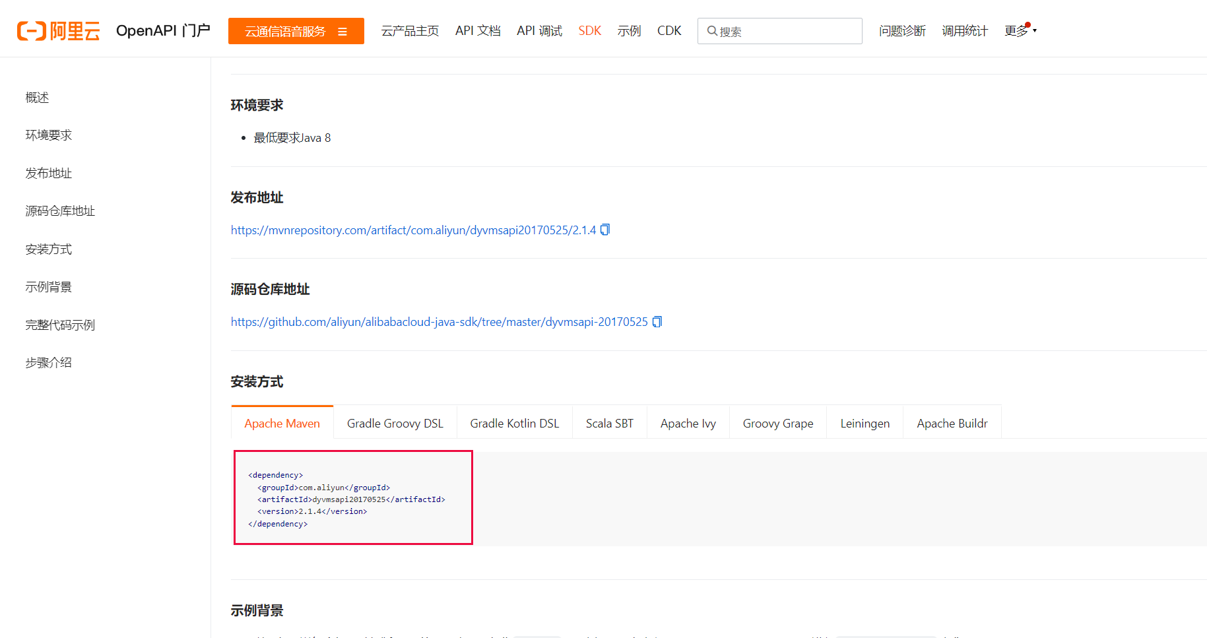1207x638 pixels.
Task: Copy the mvnrepository release URL
Action: coord(605,230)
